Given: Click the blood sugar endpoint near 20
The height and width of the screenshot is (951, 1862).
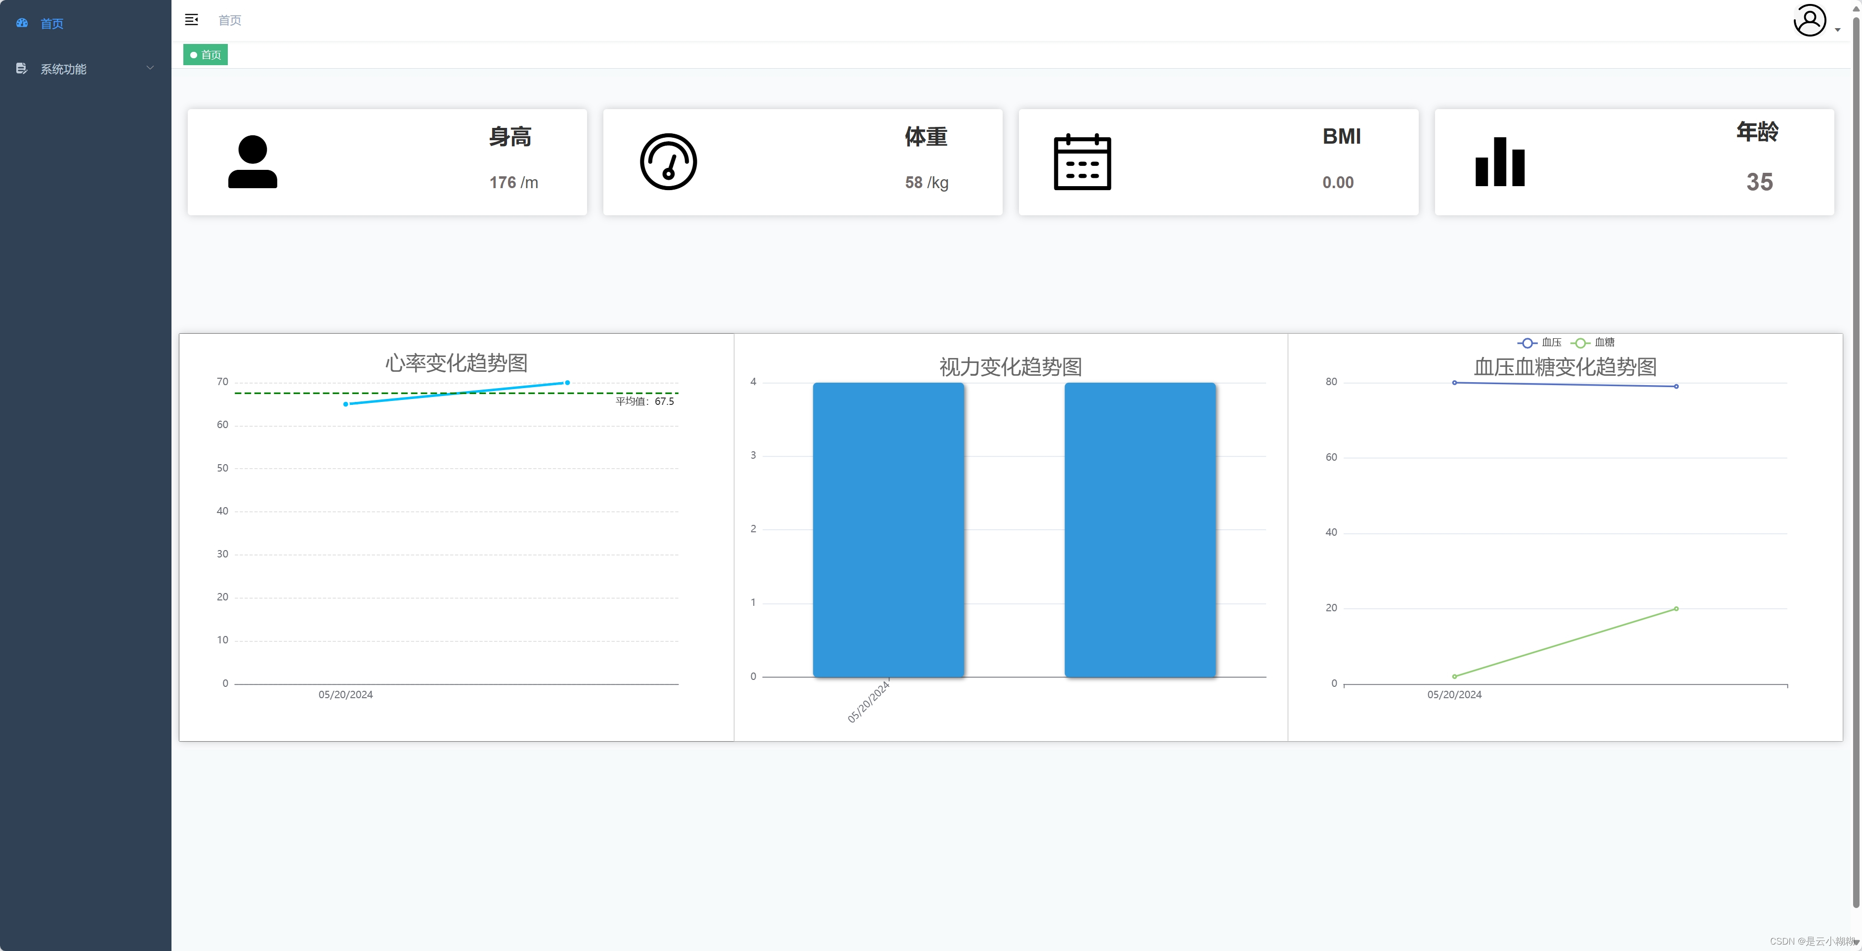Looking at the screenshot, I should [1676, 609].
